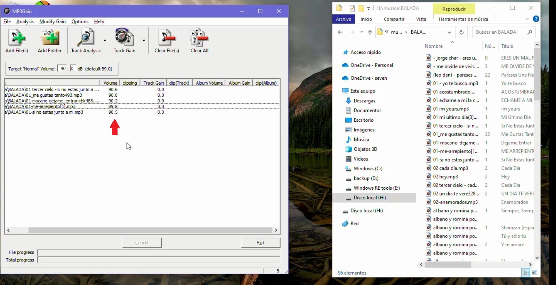This screenshot has width=556, height=285.
Task: Open the Options menu
Action: point(80,21)
